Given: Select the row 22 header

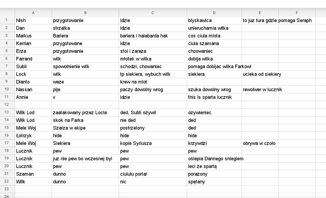Looking at the screenshot, I should coord(7,182).
